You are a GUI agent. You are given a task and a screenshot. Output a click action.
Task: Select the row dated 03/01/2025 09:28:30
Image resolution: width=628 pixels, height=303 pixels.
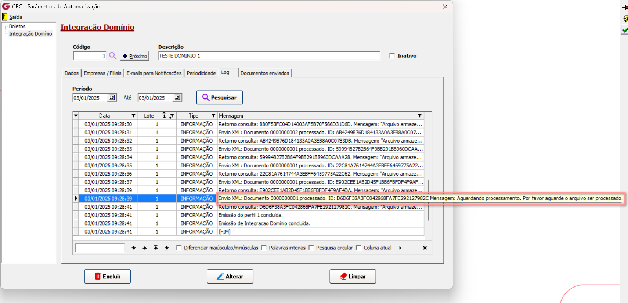[x=249, y=124]
